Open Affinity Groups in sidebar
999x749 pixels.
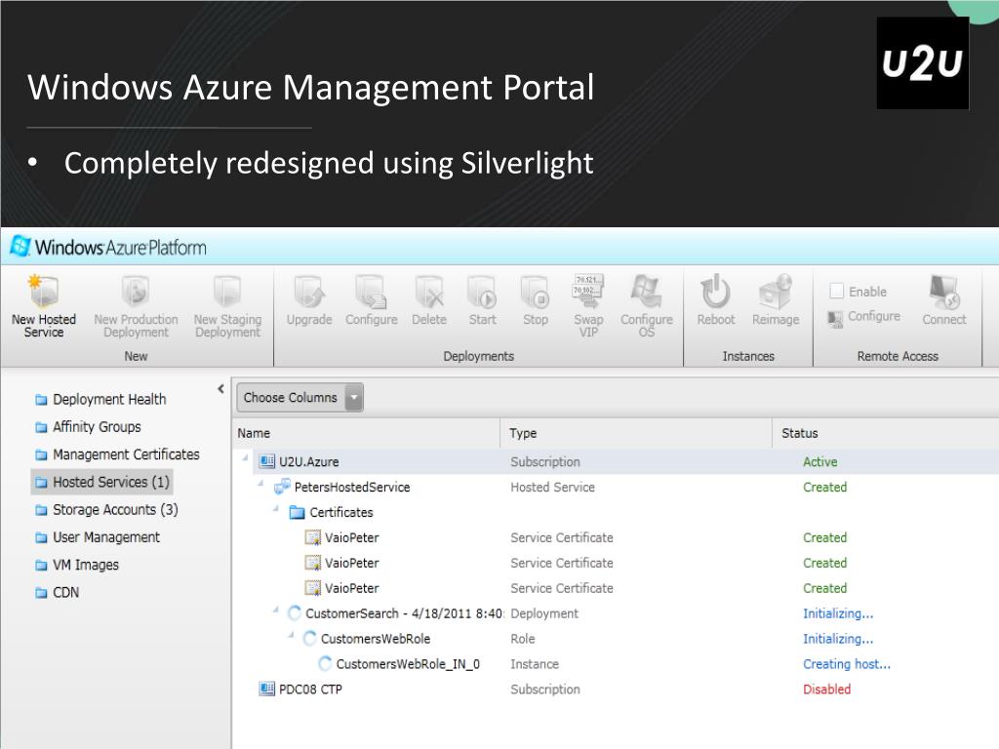click(x=88, y=427)
